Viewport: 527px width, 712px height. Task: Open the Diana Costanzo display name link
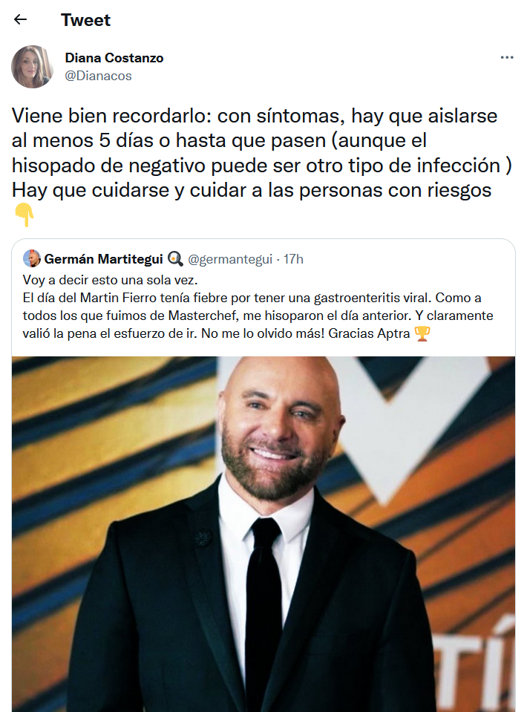tap(114, 58)
